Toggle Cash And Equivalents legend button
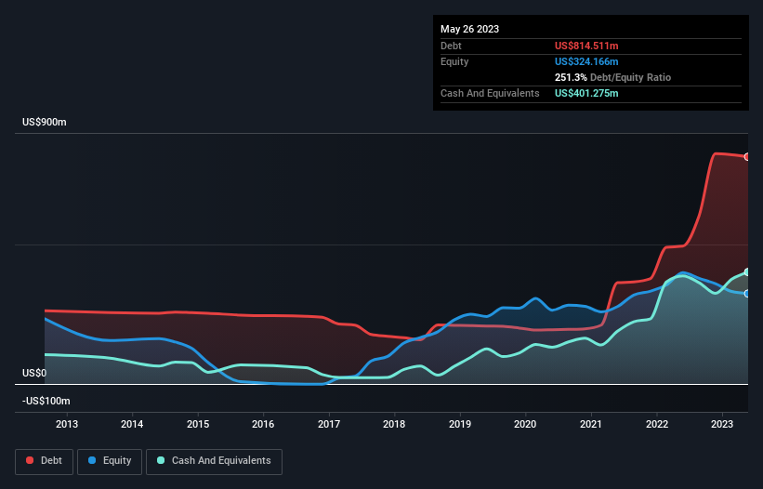This screenshot has height=489, width=763. (x=214, y=461)
